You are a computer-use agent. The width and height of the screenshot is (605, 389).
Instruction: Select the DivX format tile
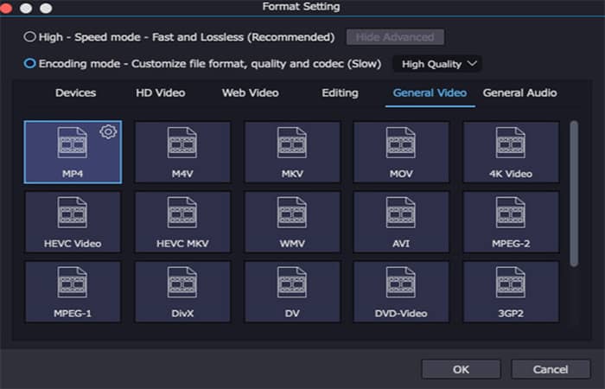182,292
